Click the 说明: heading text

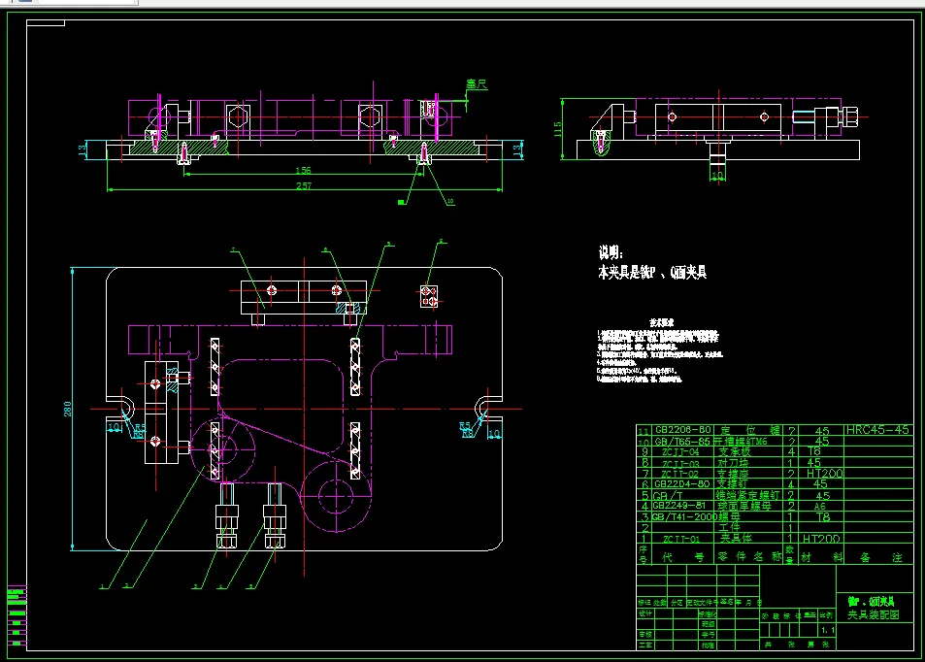pos(611,252)
